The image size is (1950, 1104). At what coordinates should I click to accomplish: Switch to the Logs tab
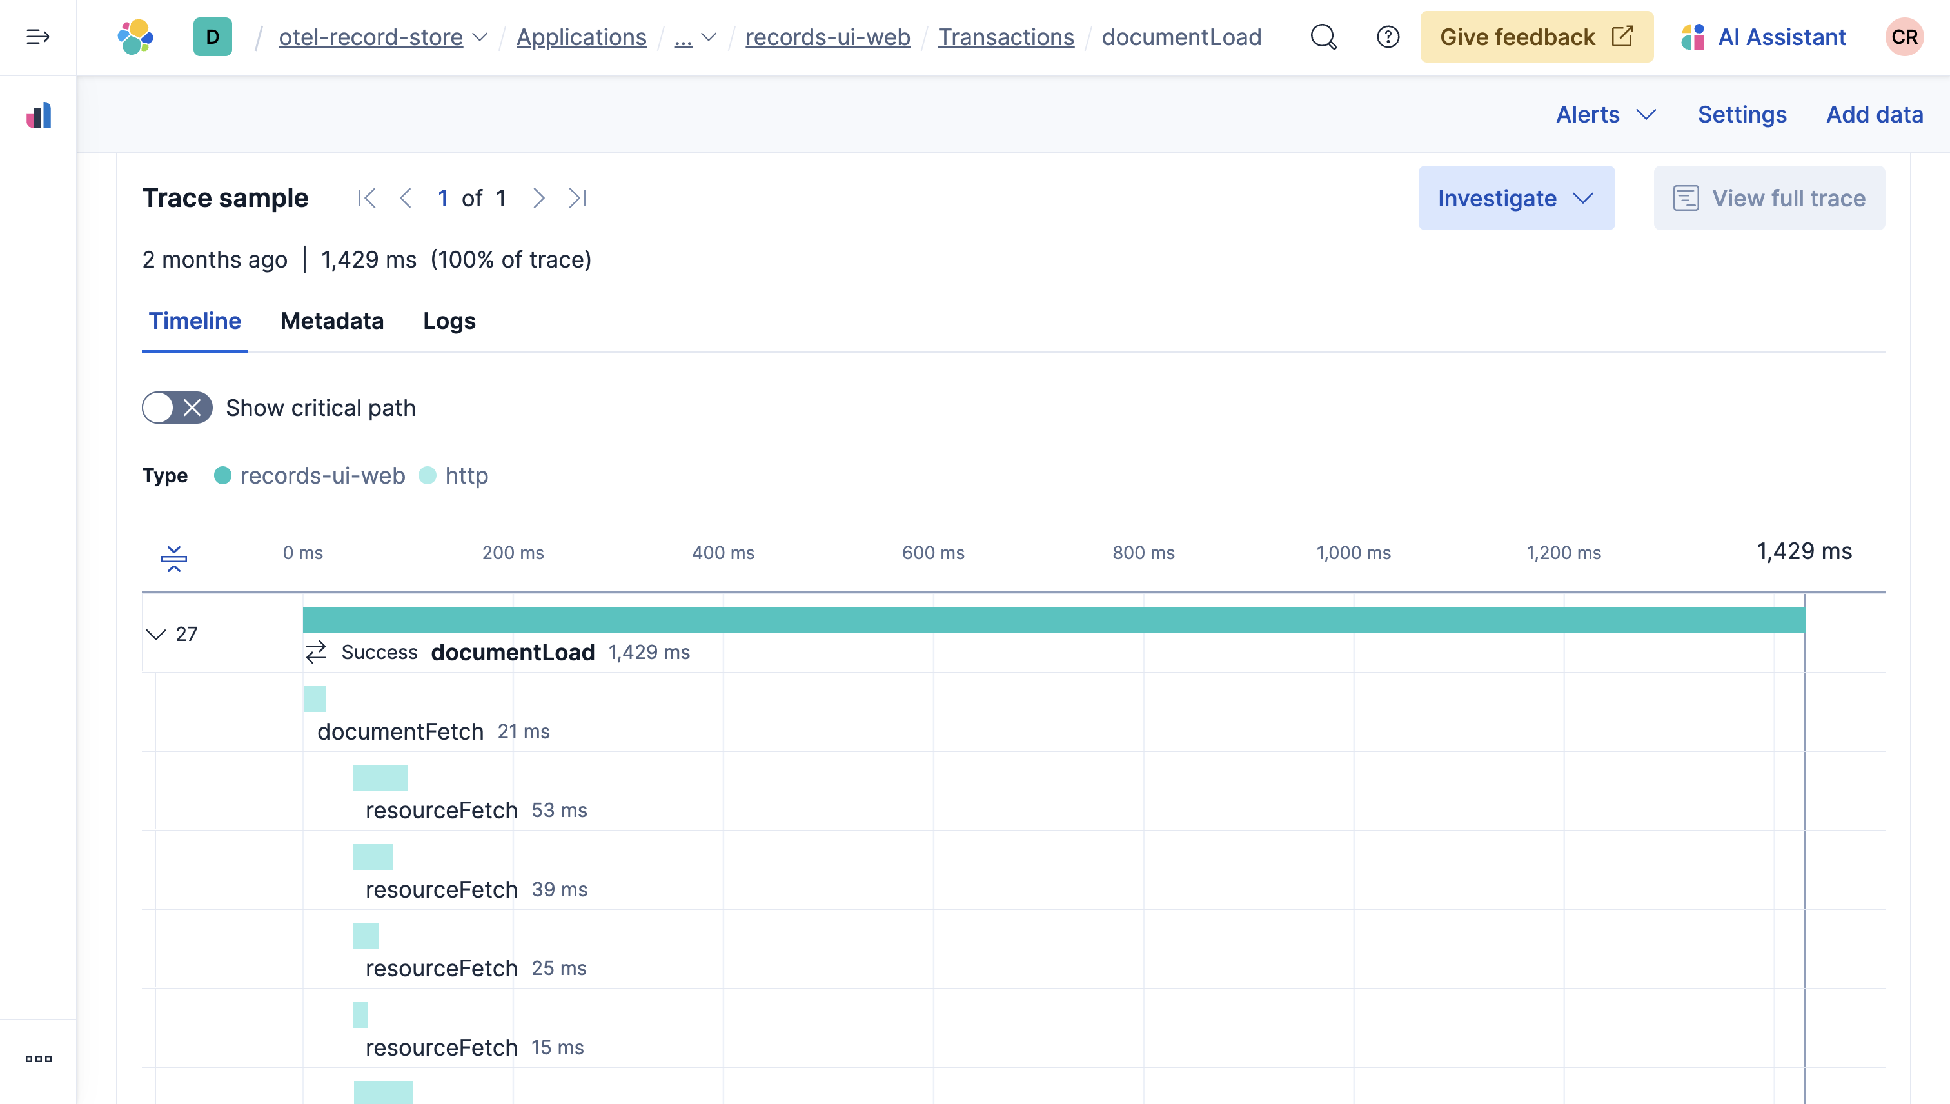[x=449, y=320]
